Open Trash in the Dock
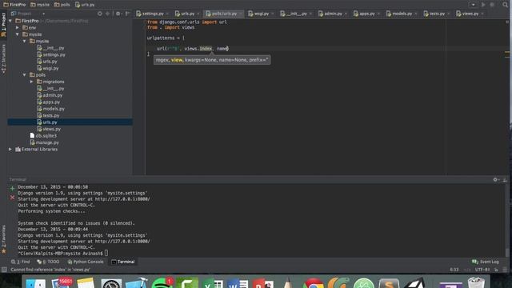Image resolution: width=512 pixels, height=288 pixels. pyautogui.click(x=476, y=282)
